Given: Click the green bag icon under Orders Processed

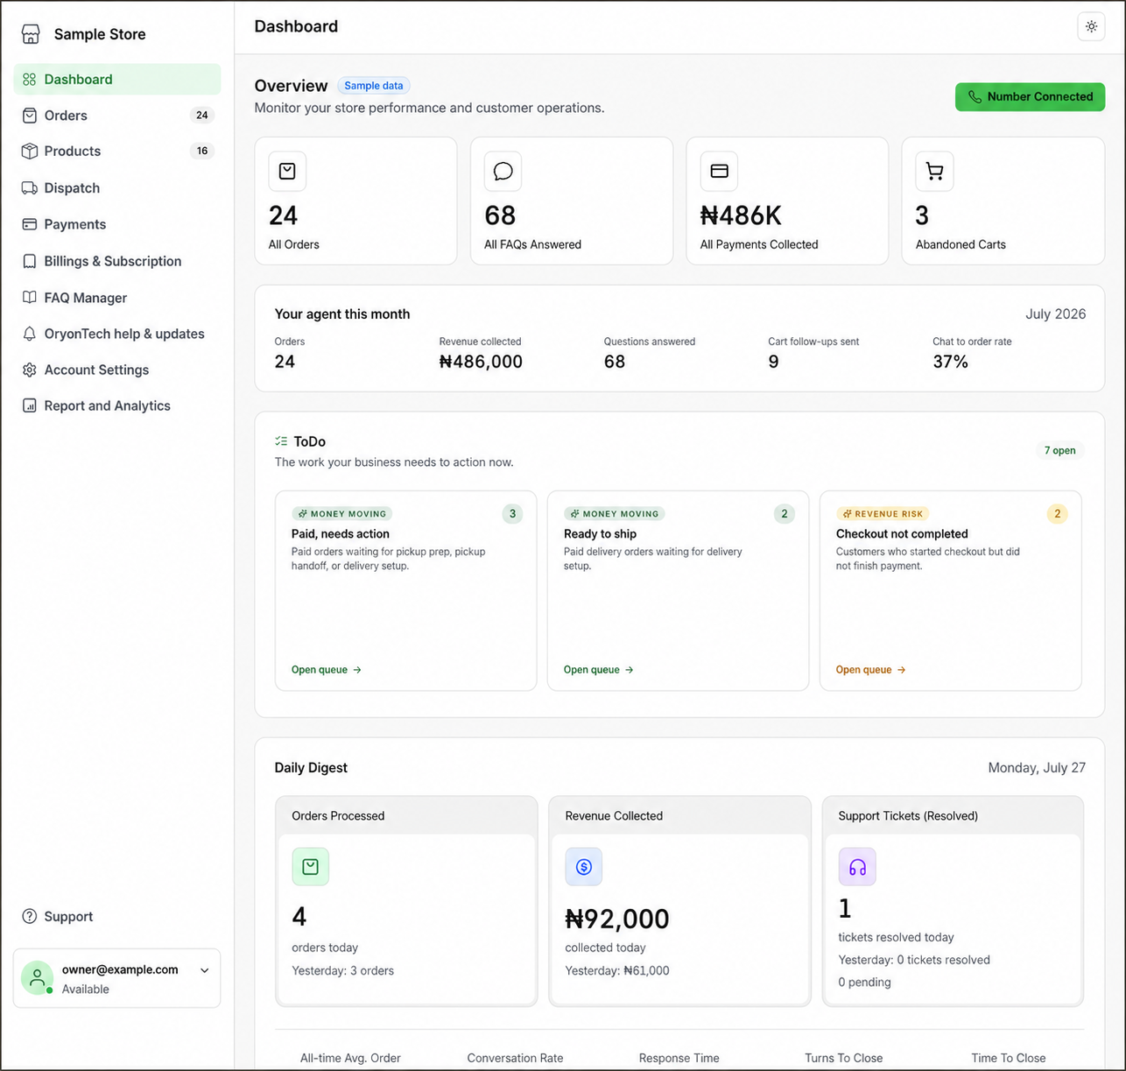Looking at the screenshot, I should click(x=311, y=867).
